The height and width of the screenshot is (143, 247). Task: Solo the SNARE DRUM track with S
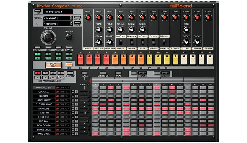tap(77, 129)
